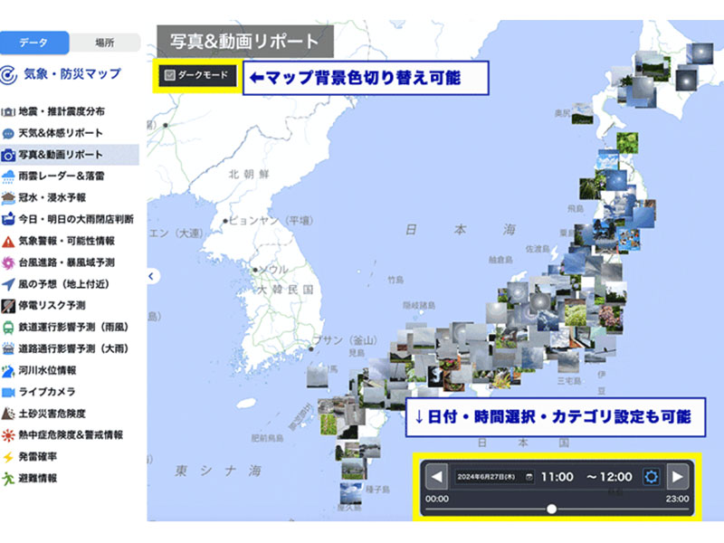The image size is (724, 543).
Task: Open the 地震・推計震度分布 earthquake layer icon
Action: 8,112
